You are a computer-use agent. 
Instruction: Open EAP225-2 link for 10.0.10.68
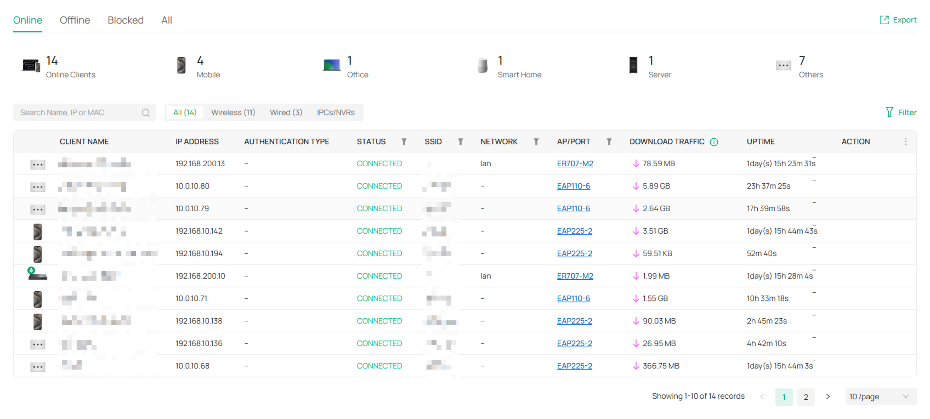(x=574, y=366)
